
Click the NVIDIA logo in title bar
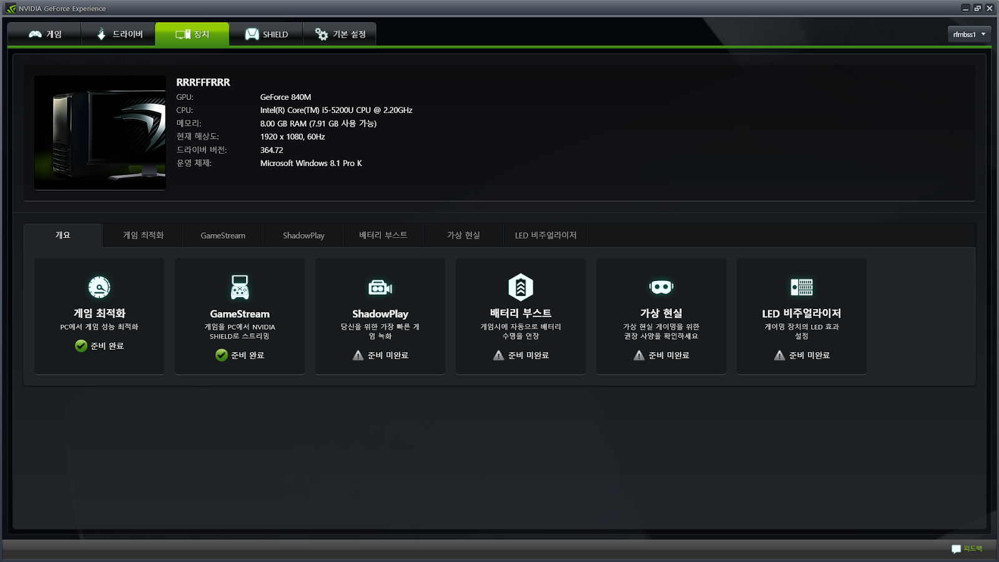[11, 9]
